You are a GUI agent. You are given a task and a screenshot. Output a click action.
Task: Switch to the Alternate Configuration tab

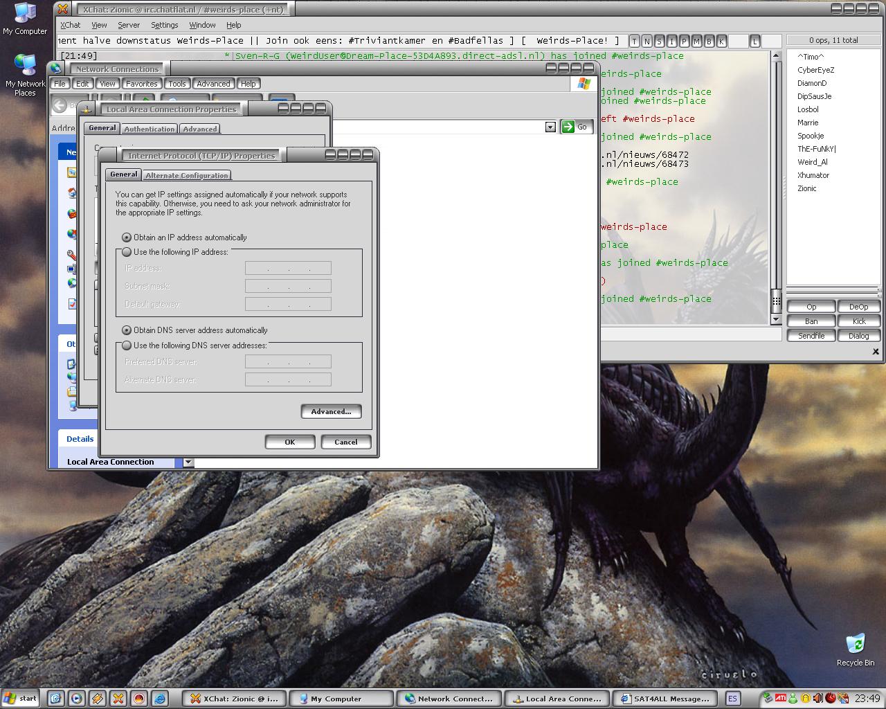click(x=187, y=175)
